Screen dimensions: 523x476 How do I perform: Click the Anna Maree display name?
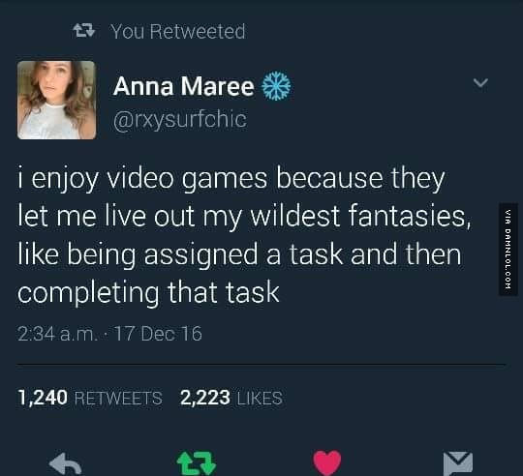[183, 86]
